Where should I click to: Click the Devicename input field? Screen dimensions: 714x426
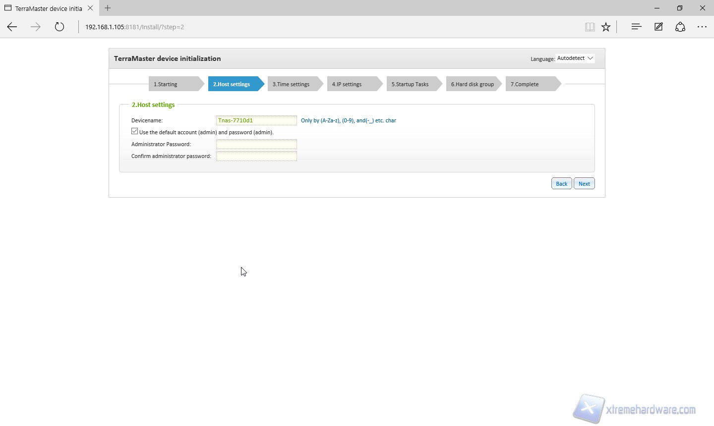click(256, 120)
